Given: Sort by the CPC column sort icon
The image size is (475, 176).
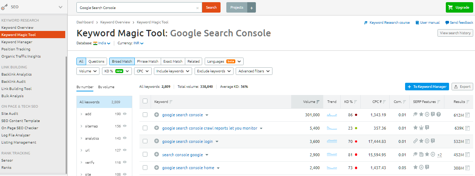Looking at the screenshot, I should tap(385, 102).
